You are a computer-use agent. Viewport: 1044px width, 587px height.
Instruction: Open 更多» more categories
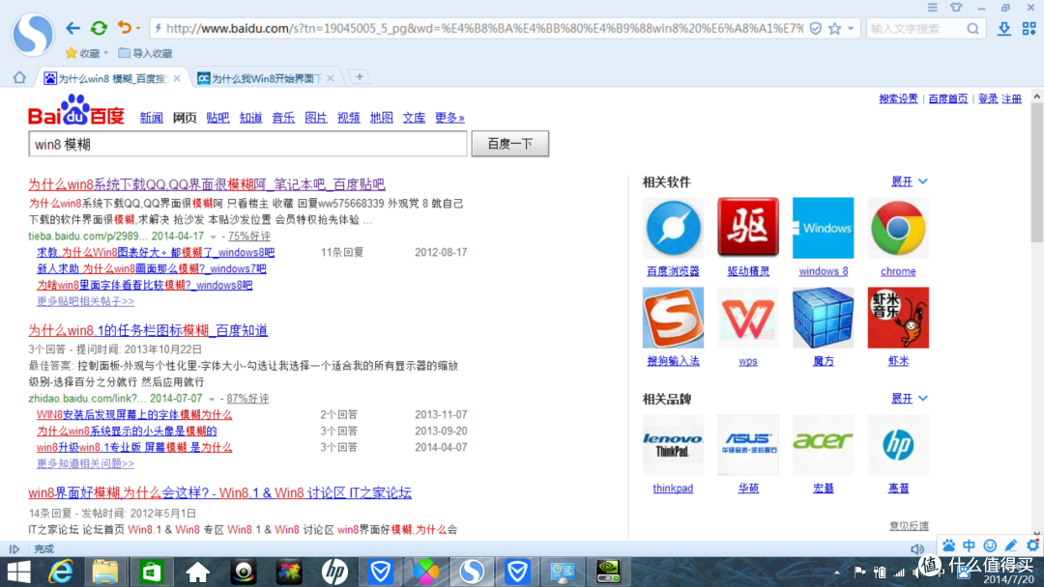449,118
